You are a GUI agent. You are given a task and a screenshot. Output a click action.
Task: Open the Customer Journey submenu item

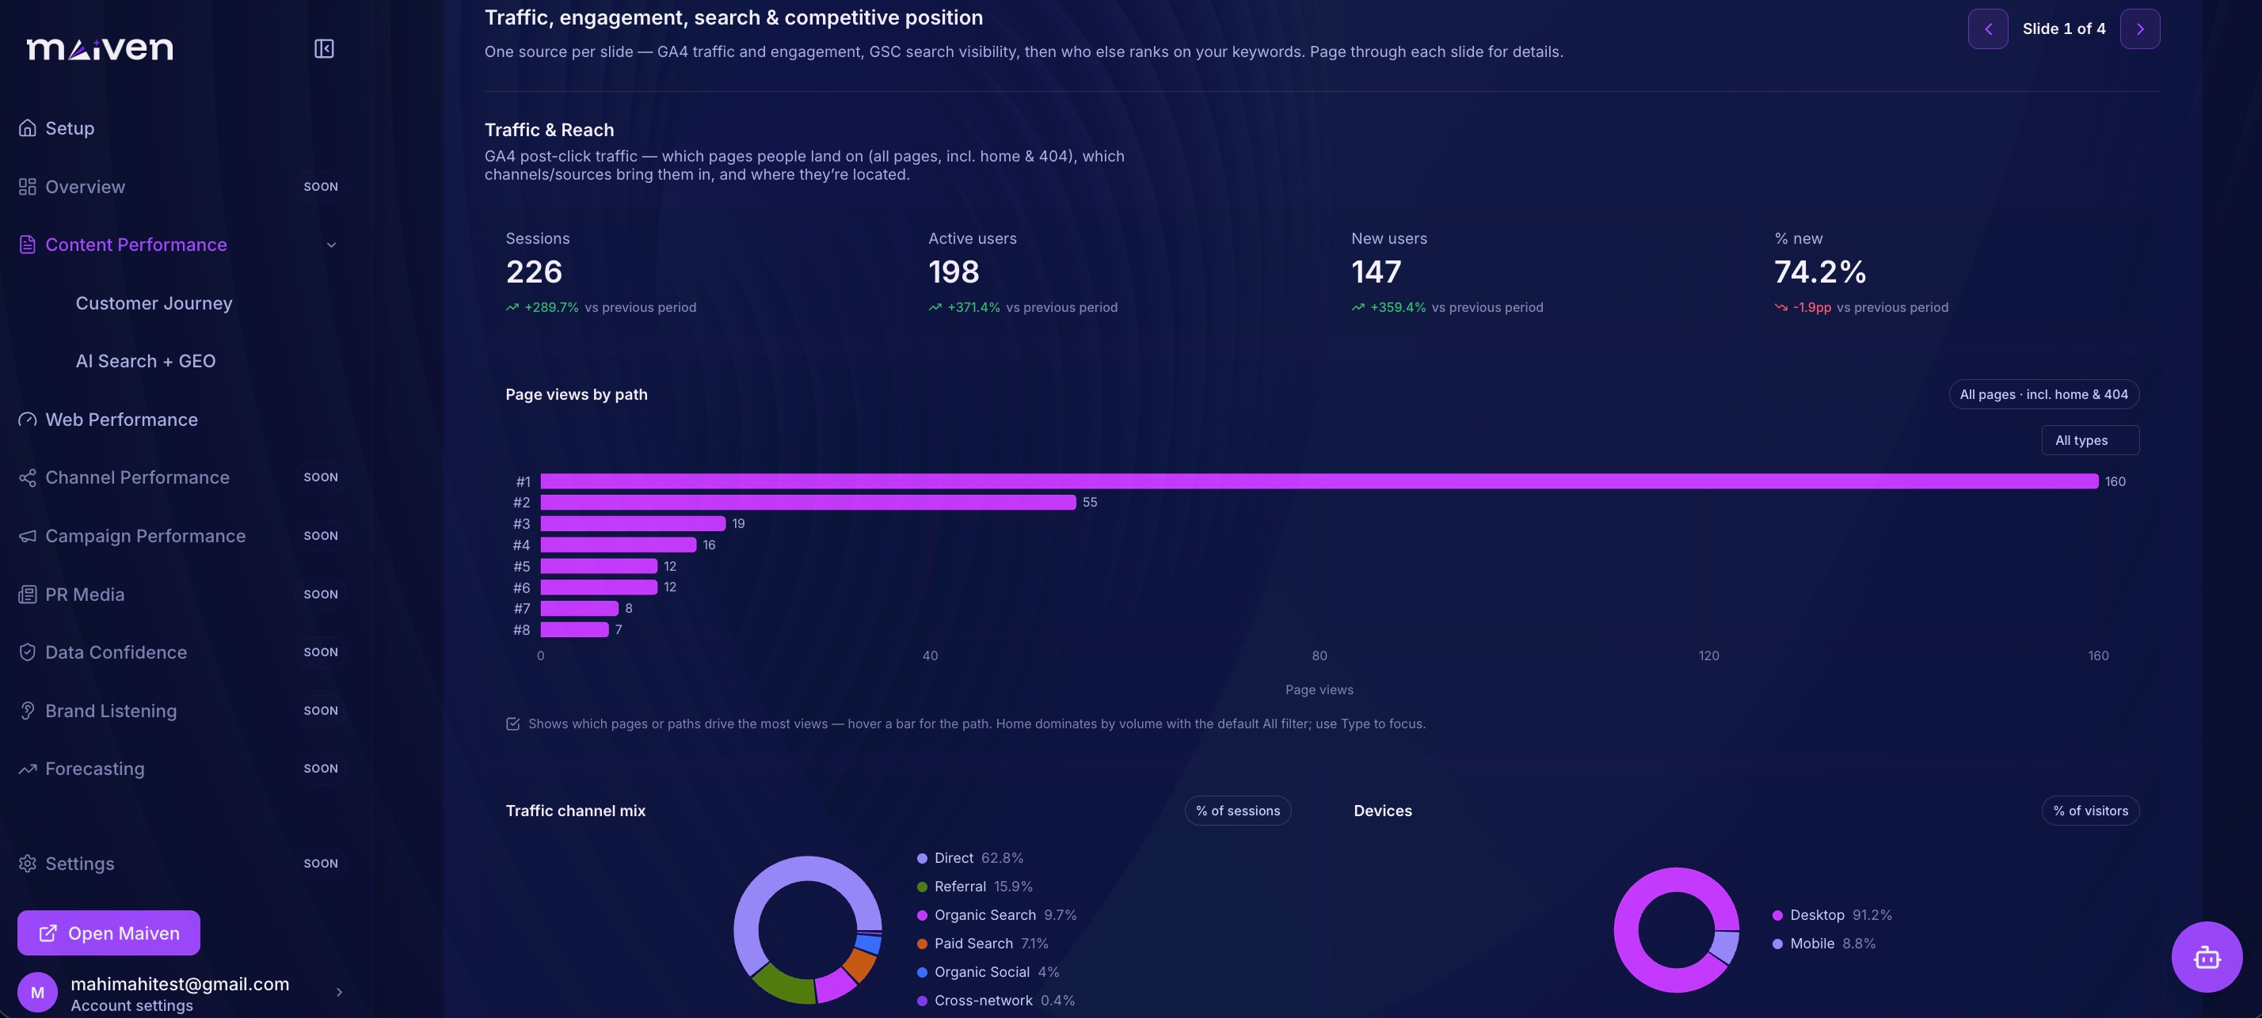coord(154,302)
